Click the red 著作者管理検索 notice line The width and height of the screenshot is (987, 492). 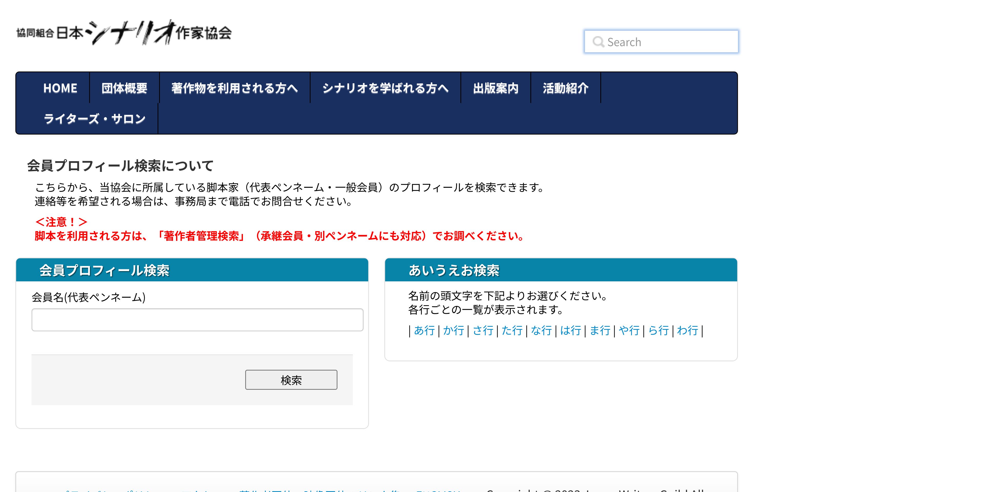pyautogui.click(x=280, y=236)
